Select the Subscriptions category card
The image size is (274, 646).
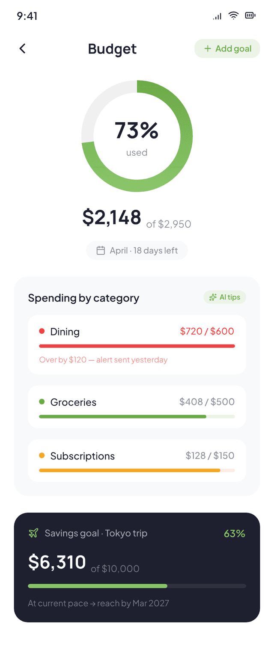tap(137, 460)
